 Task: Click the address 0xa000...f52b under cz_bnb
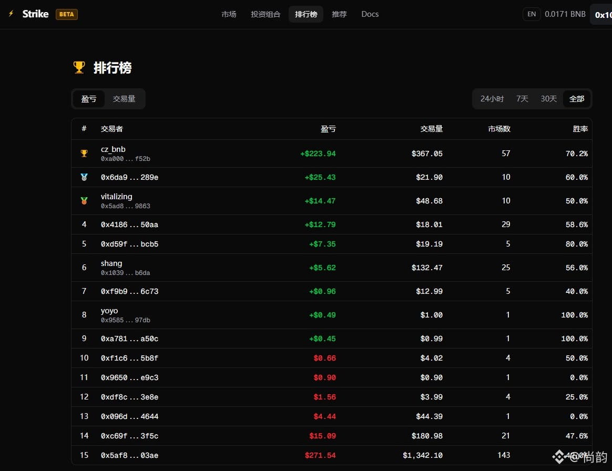125,159
